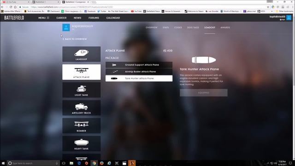
Task: Open Career in top navigation
Action: (61, 18)
